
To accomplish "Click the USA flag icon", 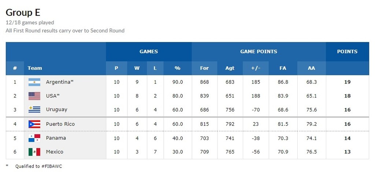I will click(34, 96).
